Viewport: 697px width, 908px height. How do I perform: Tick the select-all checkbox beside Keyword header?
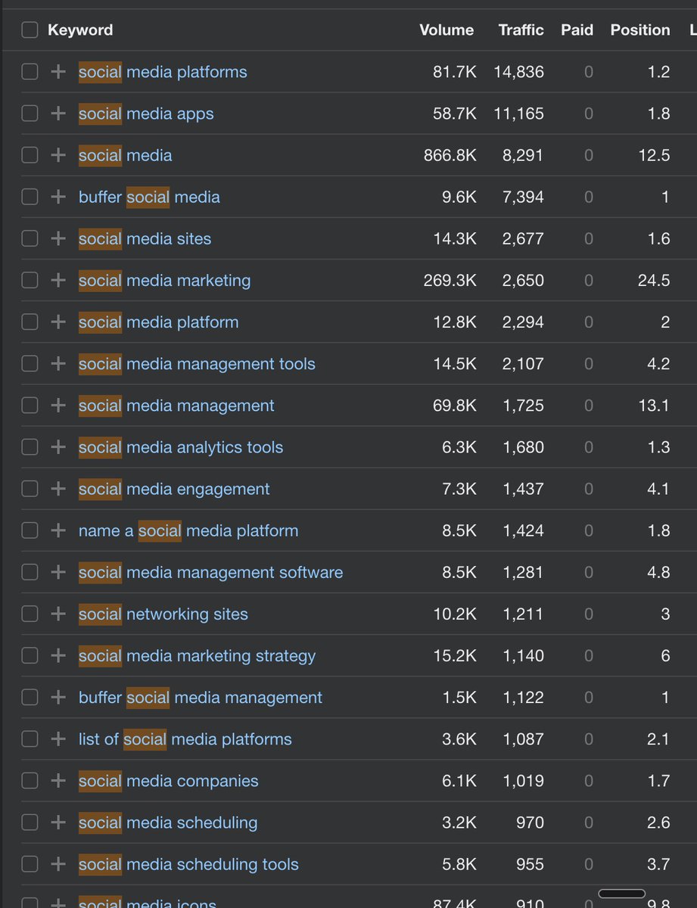pyautogui.click(x=30, y=30)
